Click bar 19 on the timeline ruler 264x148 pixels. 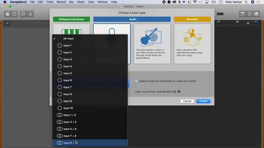click(237, 22)
